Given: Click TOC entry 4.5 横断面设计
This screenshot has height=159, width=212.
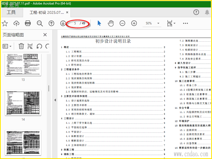Looking at the screenshot, I should [x=116, y=141].
